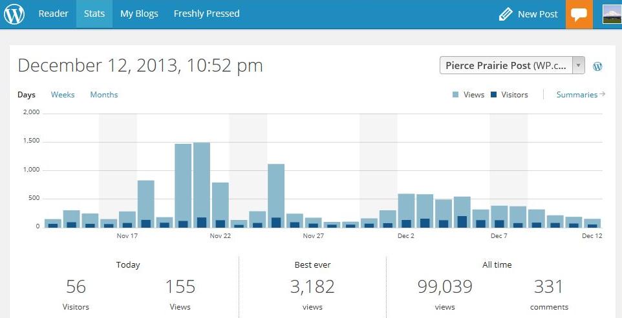
Task: Expand the Pierce Prairie Post blog dropdown
Action: [512, 65]
